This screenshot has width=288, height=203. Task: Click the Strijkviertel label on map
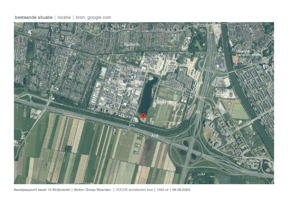coord(167,102)
